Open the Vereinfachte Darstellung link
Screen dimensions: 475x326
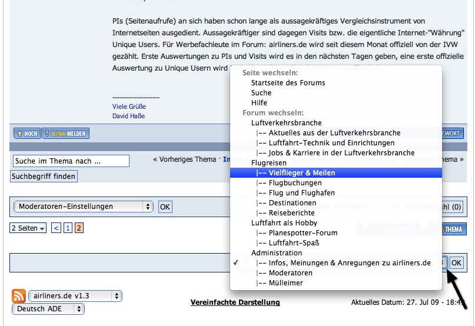[235, 302]
